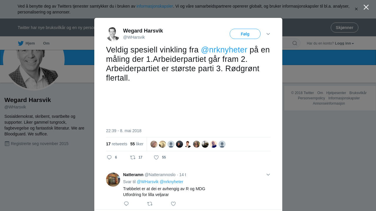This screenshot has width=376, height=211.
Task: Click the search magnifier icon
Action: [295, 43]
